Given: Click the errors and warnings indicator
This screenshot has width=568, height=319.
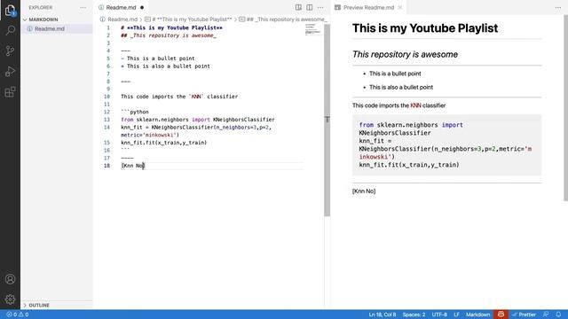Looking at the screenshot, I should (17, 315).
